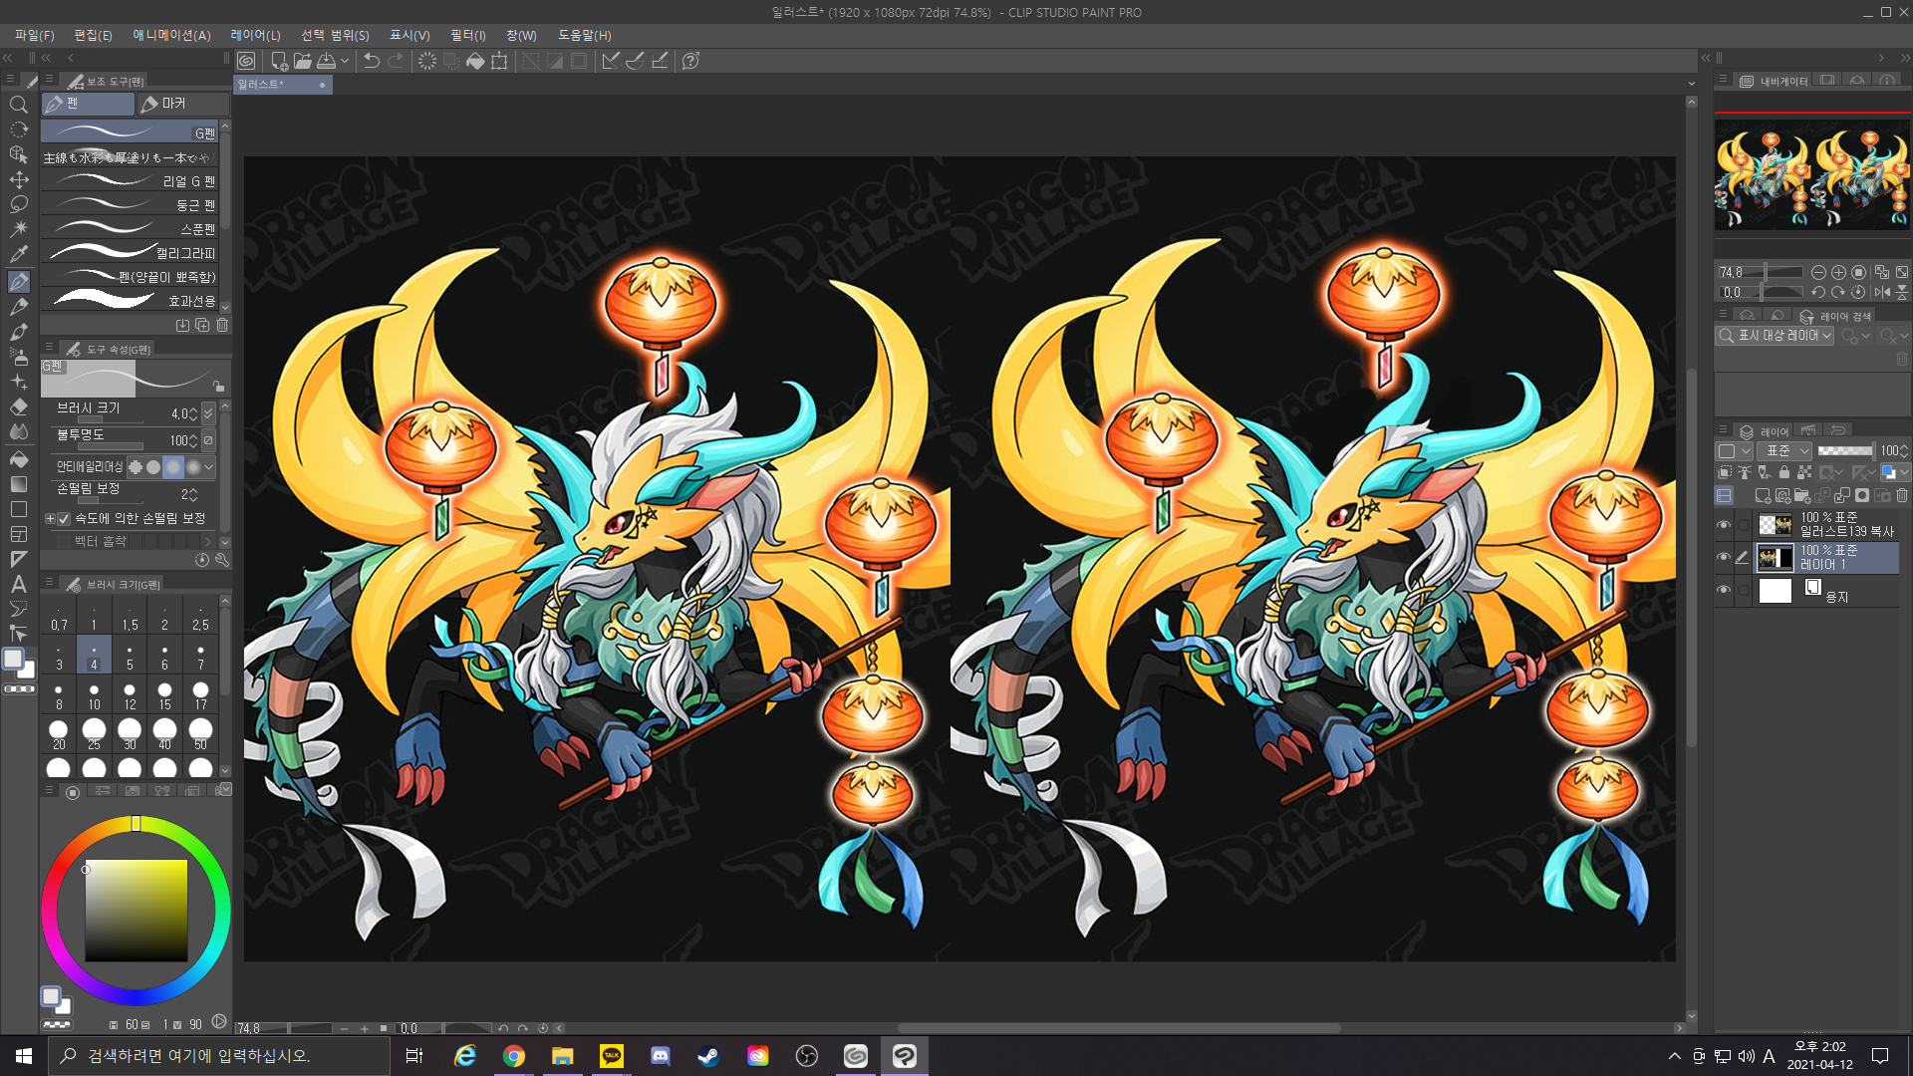
Task: Open the 필터(I) menu
Action: coord(467,35)
